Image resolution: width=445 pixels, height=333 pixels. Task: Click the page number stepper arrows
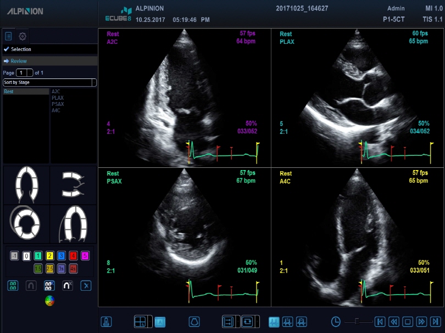coord(30,72)
